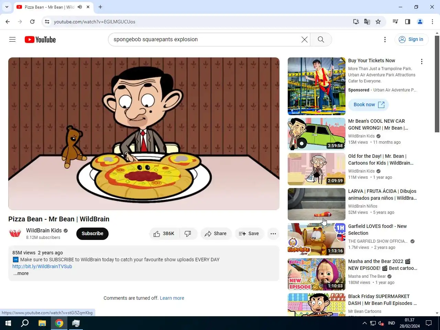440x330 pixels.
Task: Toggle the Chrome side panel
Action: (x=408, y=22)
